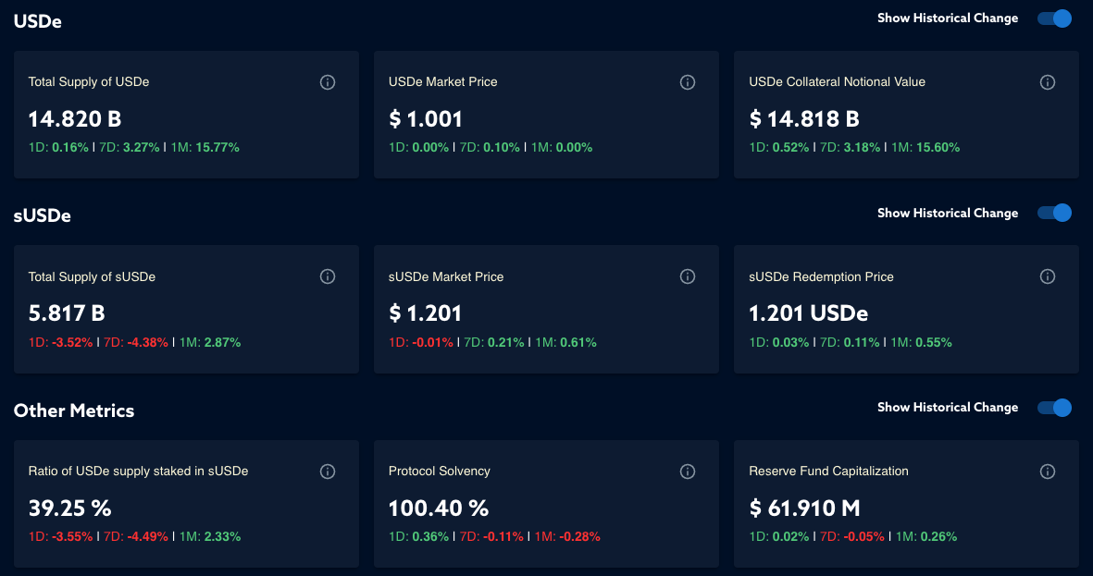
Task: Click the $ 14.818 B collateral value
Action: 804,119
